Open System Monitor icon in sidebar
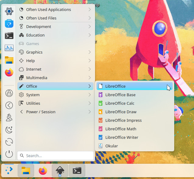 click(x=9, y=48)
